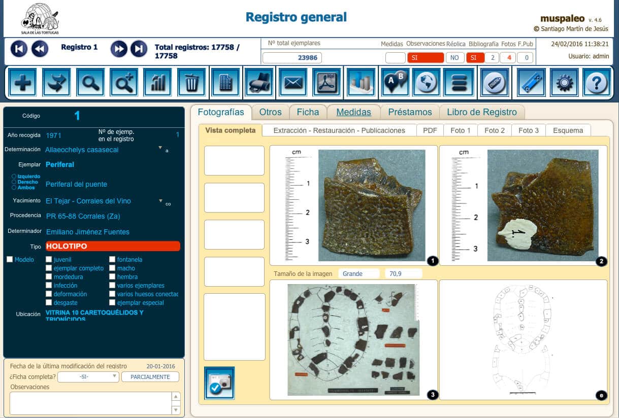Screen dimensions: 619x418
Task: Open the help question mark icon
Action: point(596,83)
